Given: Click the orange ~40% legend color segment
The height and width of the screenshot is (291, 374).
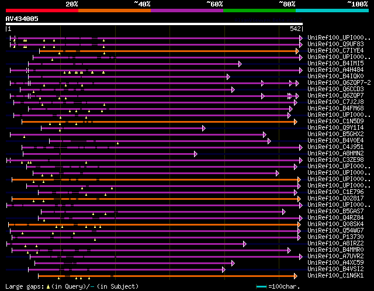Looking at the screenshot, I should [115, 11].
